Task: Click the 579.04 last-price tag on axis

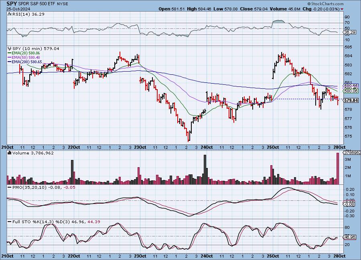Action: point(351,100)
